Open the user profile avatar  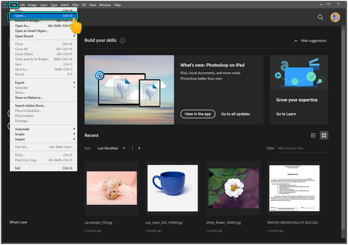tap(336, 18)
